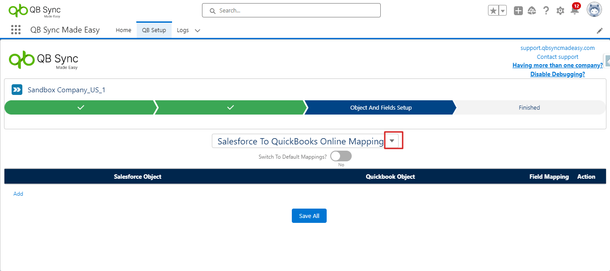Open support.qbsyncmadeeasy.com link
Viewport: 610px width, 271px height.
click(x=557, y=48)
